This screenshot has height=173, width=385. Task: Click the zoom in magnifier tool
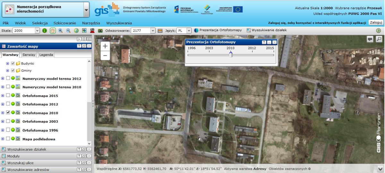pos(60,30)
